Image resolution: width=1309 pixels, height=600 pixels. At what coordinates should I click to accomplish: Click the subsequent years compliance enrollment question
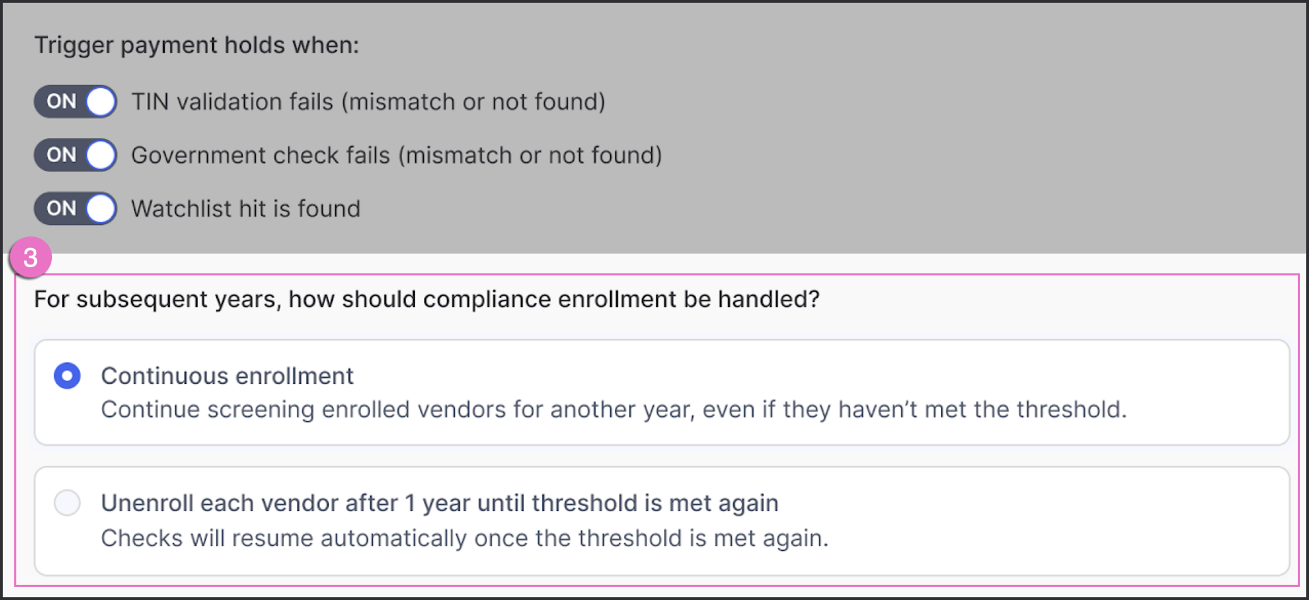427,299
